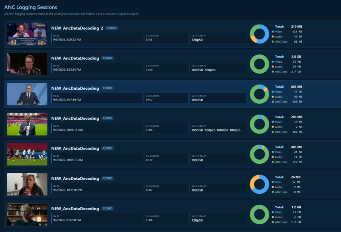The image size is (341, 232).
Task: Click the donut chart of the 663 MB session
Action: (x=259, y=94)
